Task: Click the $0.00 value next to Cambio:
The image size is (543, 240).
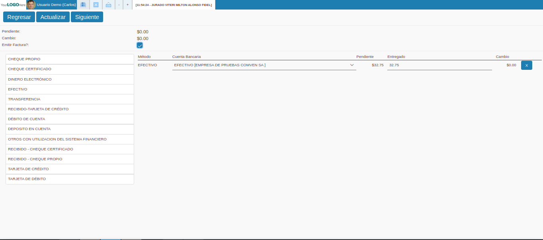Action: tap(143, 38)
